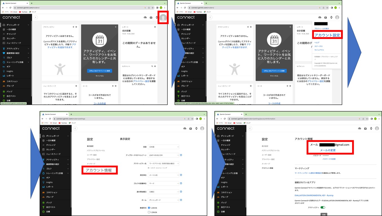
Task: Click the メールの変更 link
Action: point(328,150)
